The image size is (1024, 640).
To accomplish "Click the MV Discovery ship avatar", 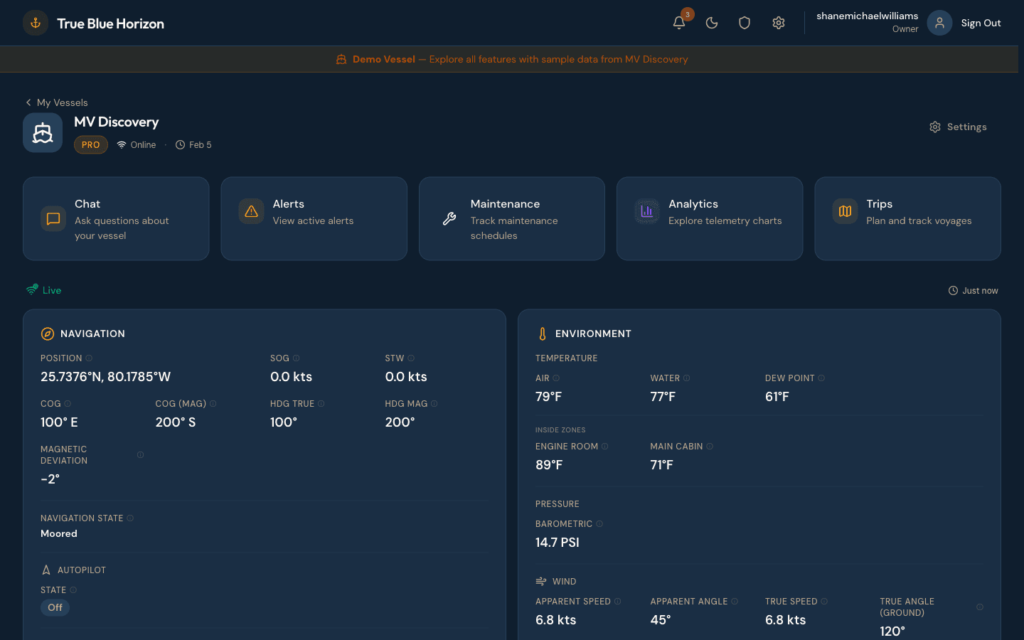I will pyautogui.click(x=43, y=132).
